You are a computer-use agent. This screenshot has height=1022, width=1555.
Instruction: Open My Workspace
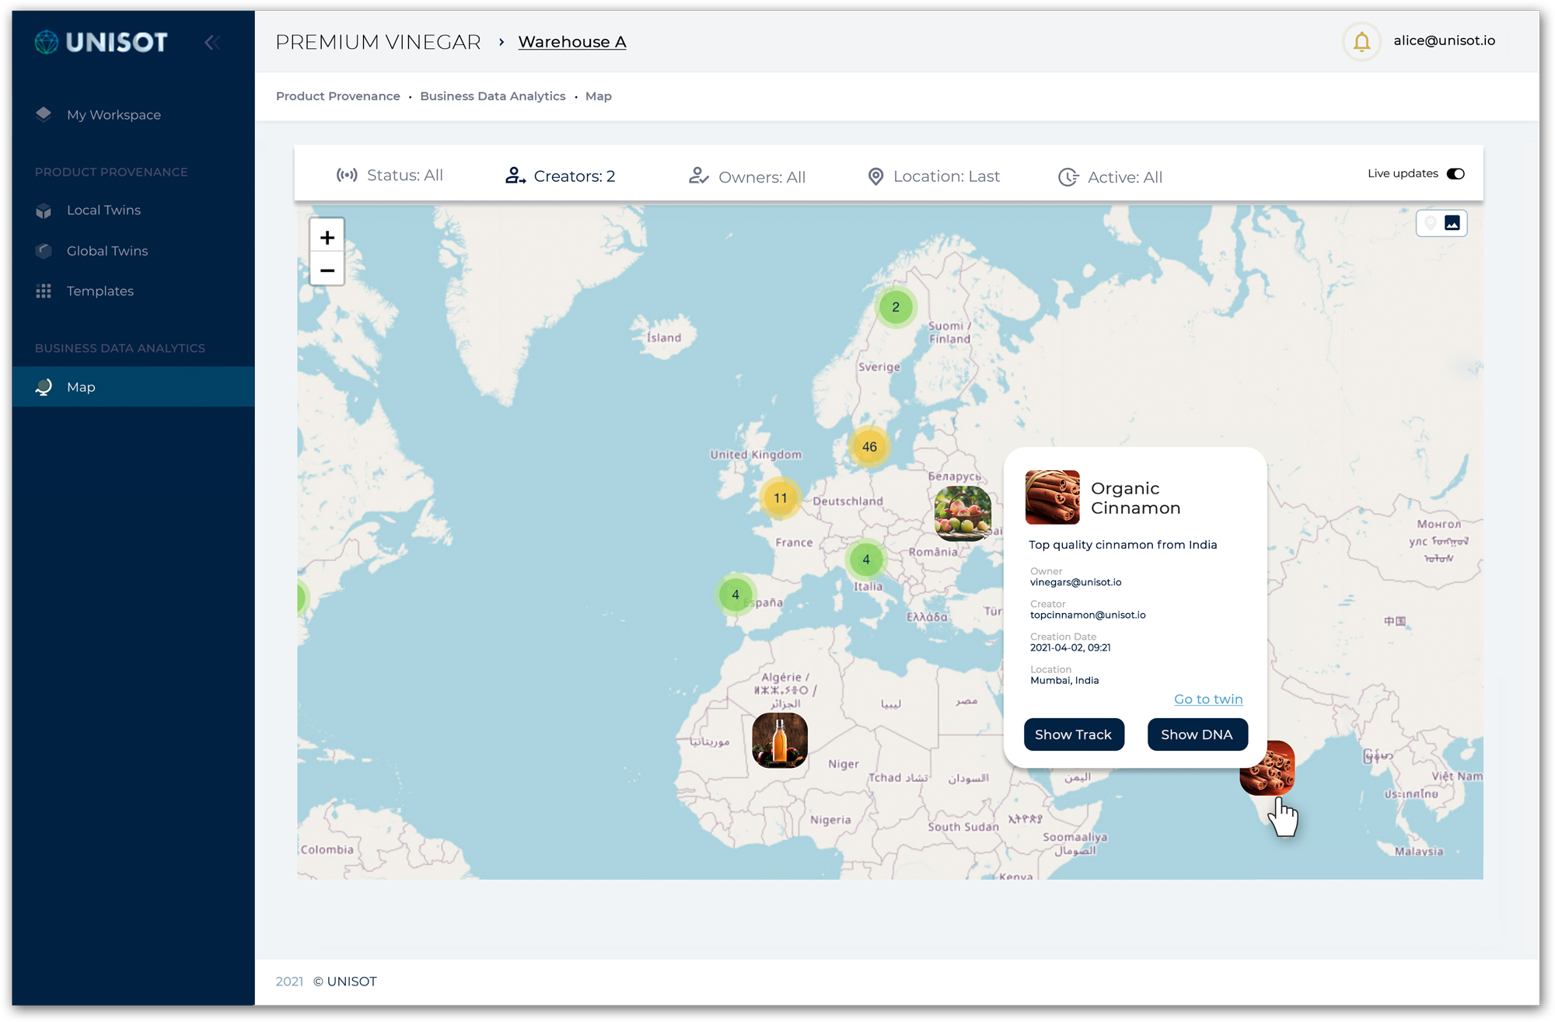114,115
